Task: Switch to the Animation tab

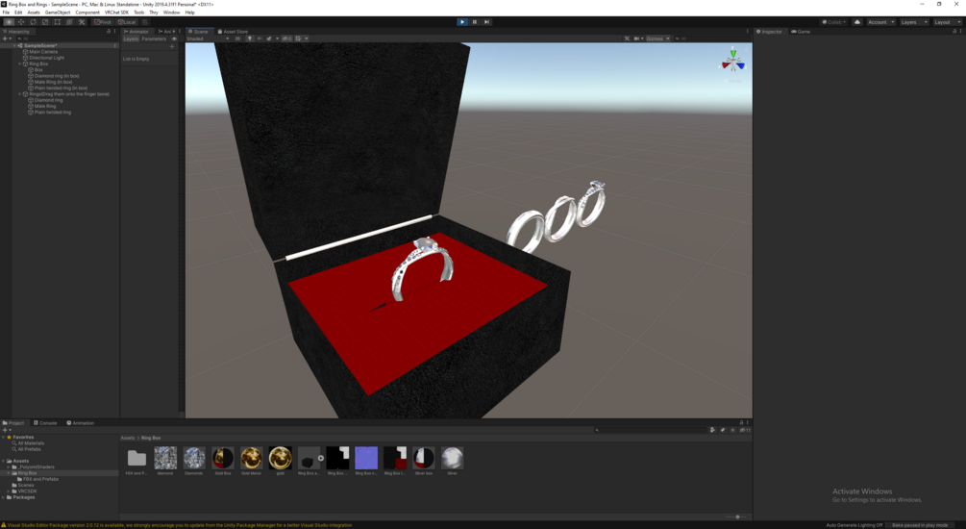Action: [80, 423]
